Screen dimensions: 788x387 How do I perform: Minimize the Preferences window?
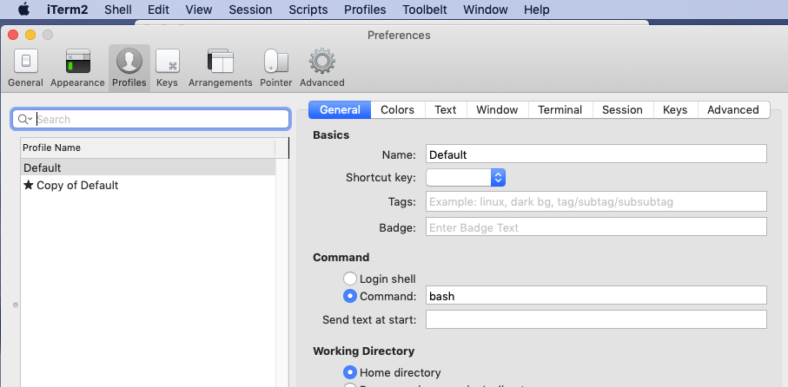click(30, 35)
